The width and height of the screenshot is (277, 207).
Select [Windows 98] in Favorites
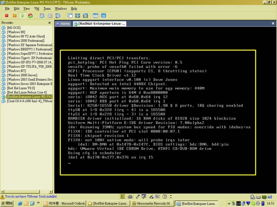[x=16, y=32]
